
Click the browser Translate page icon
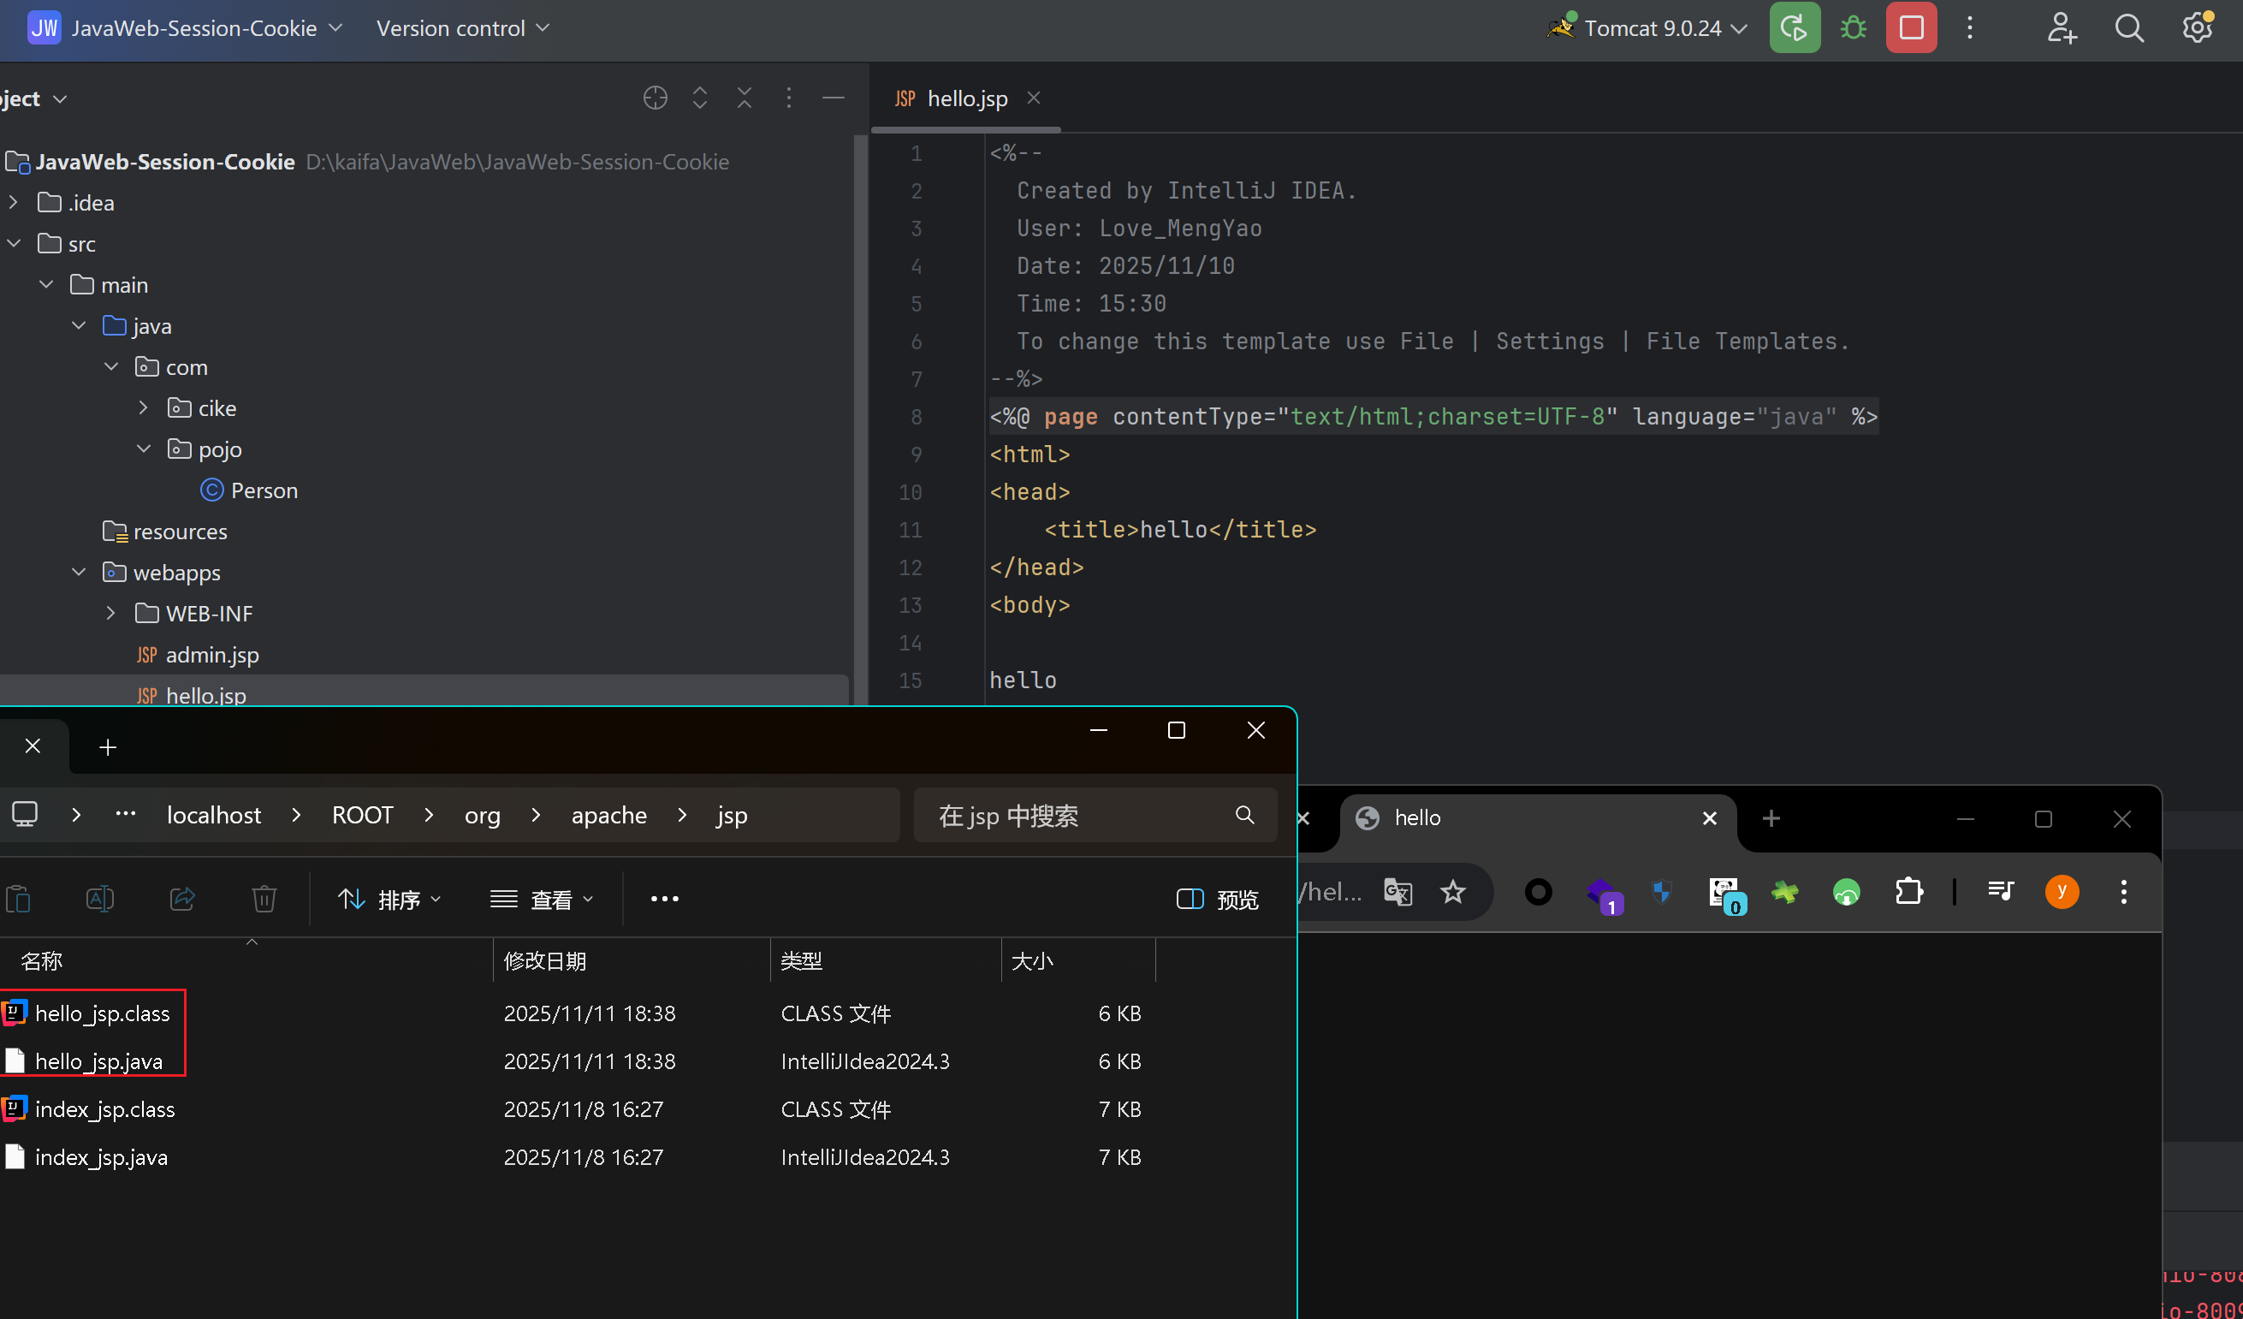click(x=1397, y=892)
